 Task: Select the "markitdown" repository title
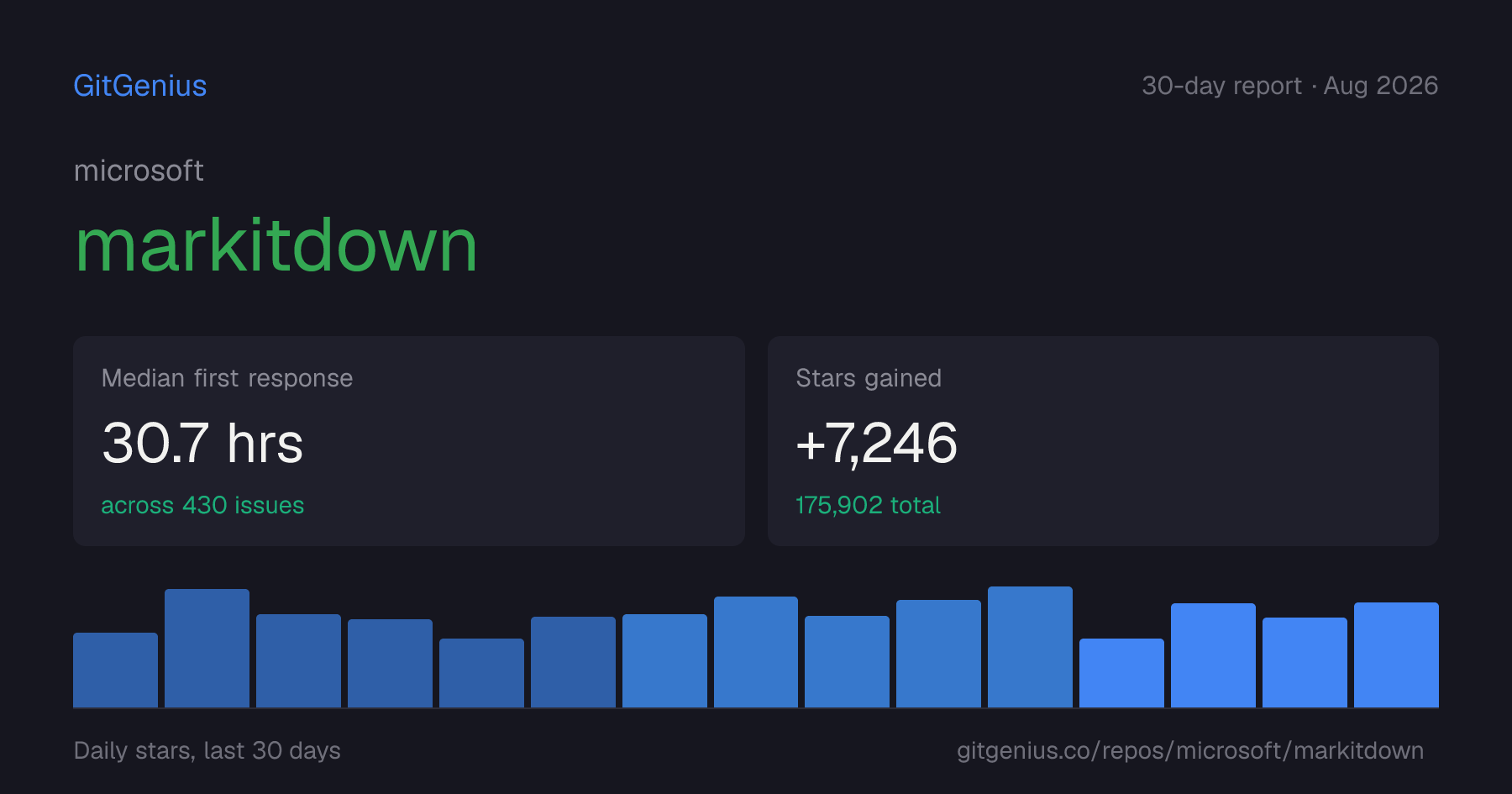276,245
